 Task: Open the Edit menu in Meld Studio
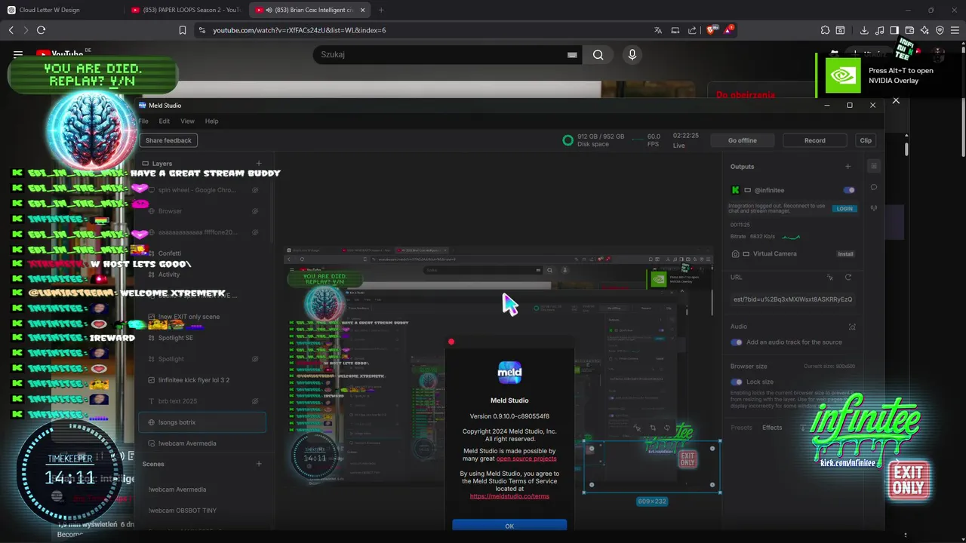pyautogui.click(x=164, y=121)
